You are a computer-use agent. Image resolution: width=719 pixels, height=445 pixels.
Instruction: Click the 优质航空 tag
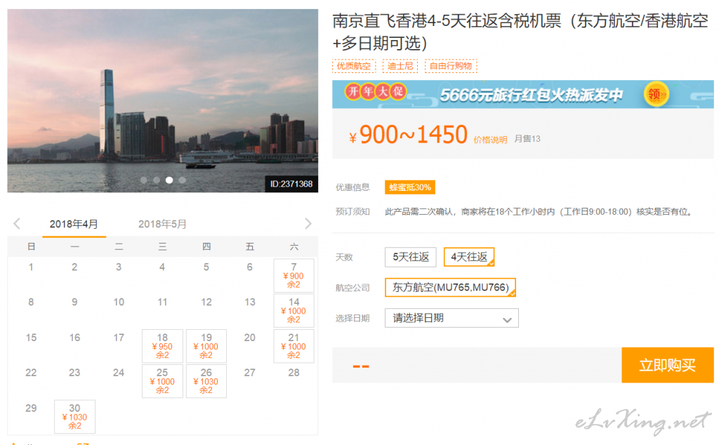pyautogui.click(x=354, y=66)
